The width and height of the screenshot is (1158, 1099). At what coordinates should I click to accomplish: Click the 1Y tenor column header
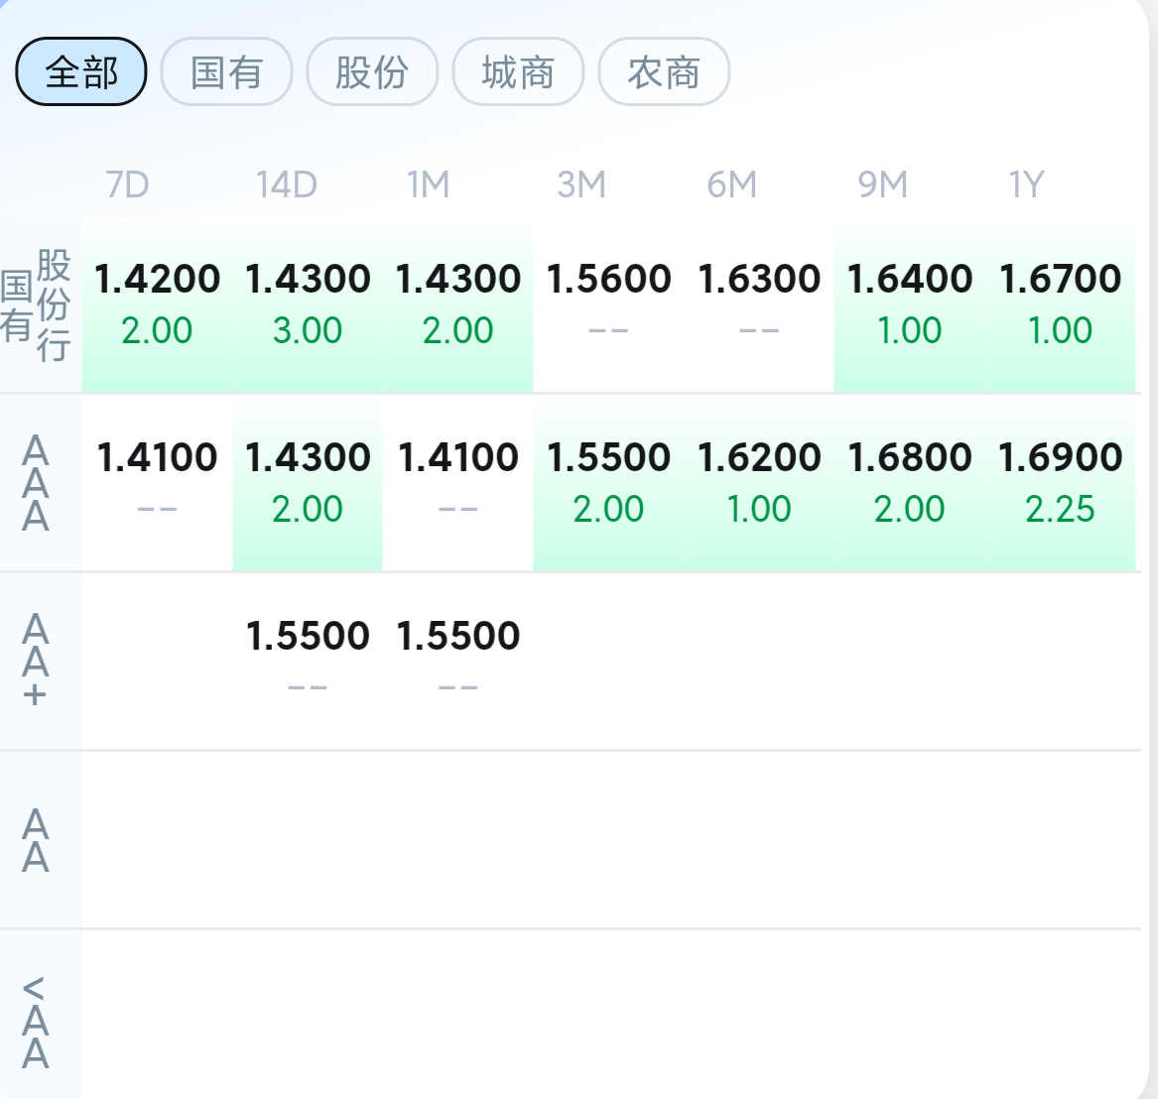[1027, 184]
